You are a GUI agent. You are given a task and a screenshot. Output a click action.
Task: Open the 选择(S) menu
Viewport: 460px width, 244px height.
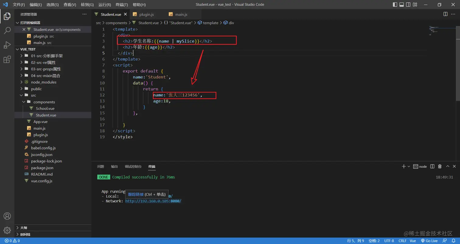pyautogui.click(x=53, y=5)
